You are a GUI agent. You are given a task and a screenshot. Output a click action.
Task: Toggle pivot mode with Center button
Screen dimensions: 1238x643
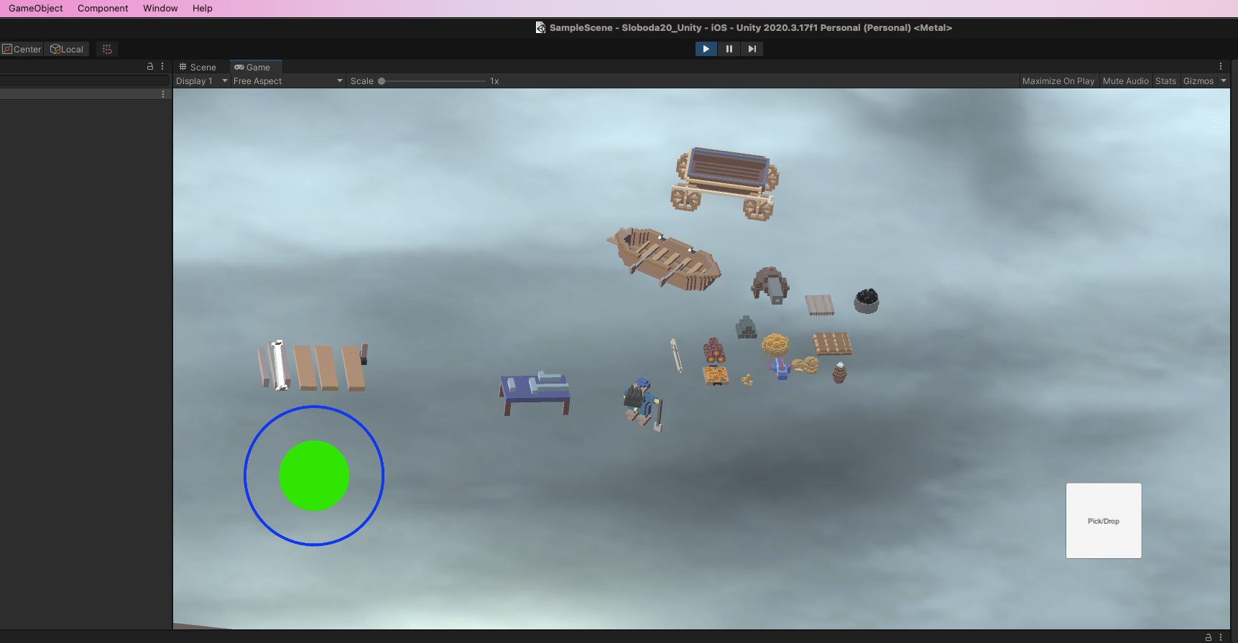coord(22,49)
